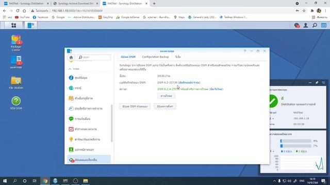The height and width of the screenshot is (185, 330).
Task: Select Control Panel icon in DSM taskbar
Action: pos(31,25)
